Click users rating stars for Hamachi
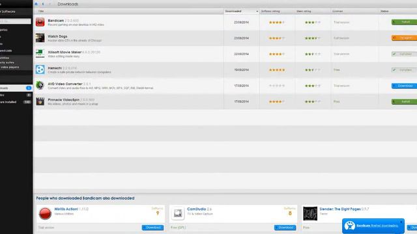The height and width of the screenshot is (234, 417). point(313,70)
